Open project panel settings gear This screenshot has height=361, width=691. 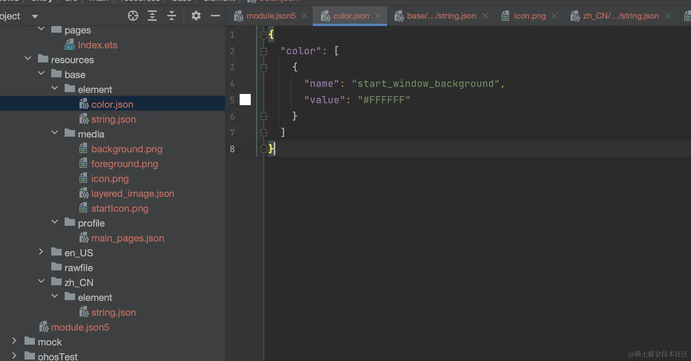click(x=196, y=16)
